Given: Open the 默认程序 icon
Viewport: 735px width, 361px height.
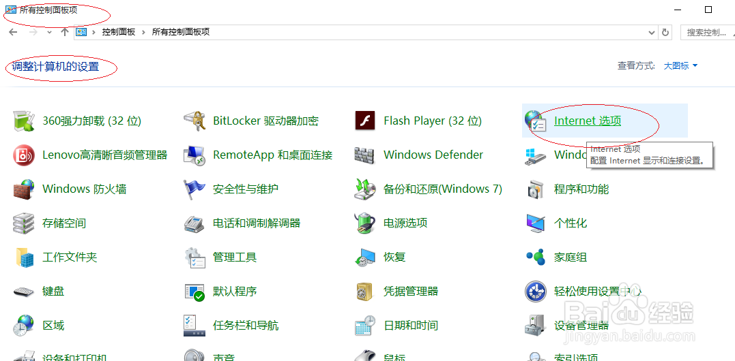Looking at the screenshot, I should click(x=194, y=292).
